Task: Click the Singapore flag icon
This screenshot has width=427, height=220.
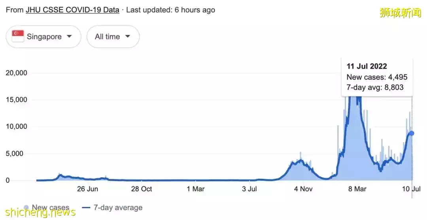Action: tap(18, 37)
